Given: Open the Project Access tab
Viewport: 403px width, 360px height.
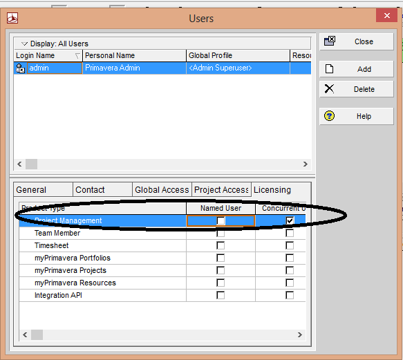Looking at the screenshot, I should [x=221, y=189].
